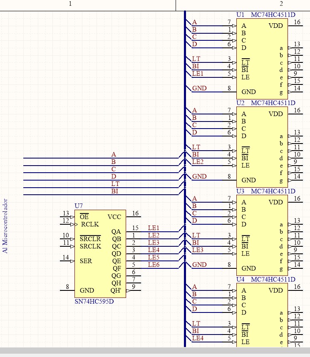Screen dimensions: 310x357
Task: Click U7 GND pin 8
Action: pos(67,290)
